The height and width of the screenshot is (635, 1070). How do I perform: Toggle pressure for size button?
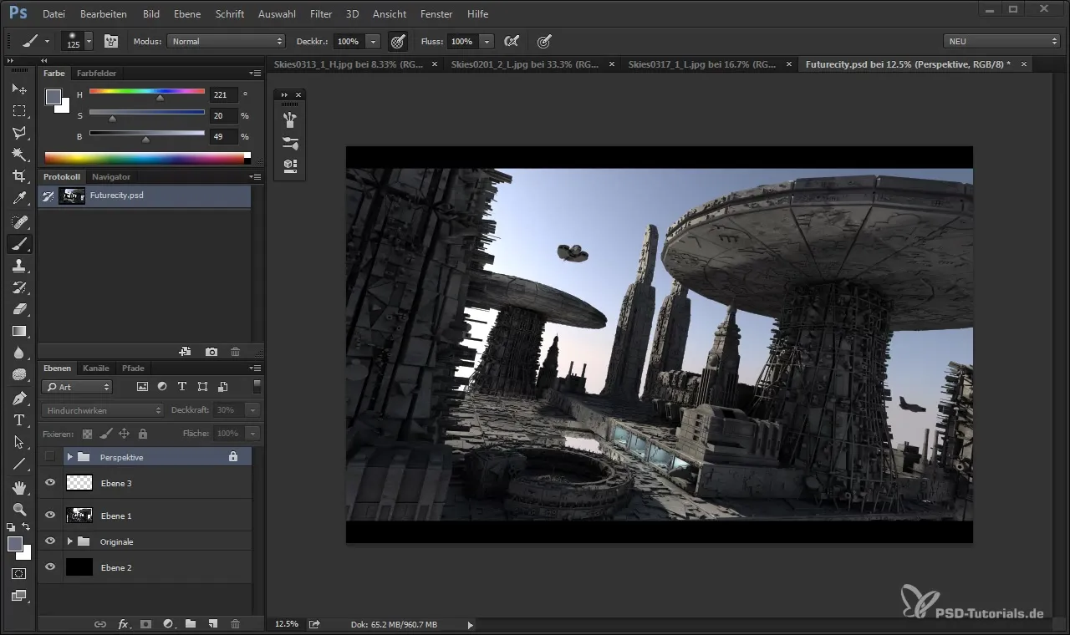tap(544, 41)
